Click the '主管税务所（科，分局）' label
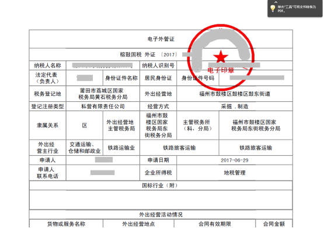 198,126
